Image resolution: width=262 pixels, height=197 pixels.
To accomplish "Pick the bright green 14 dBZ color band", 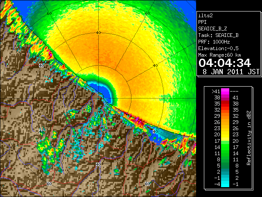I will [x=225, y=147].
